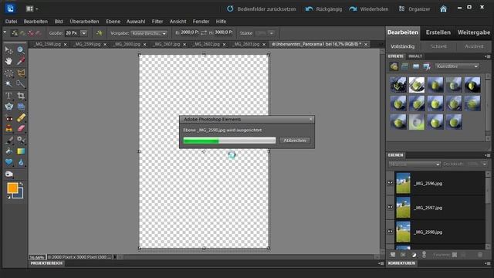Screen dimensions: 494x278
Task: Toggle visibility of layer _MG_2597.jpg
Action: [390, 208]
